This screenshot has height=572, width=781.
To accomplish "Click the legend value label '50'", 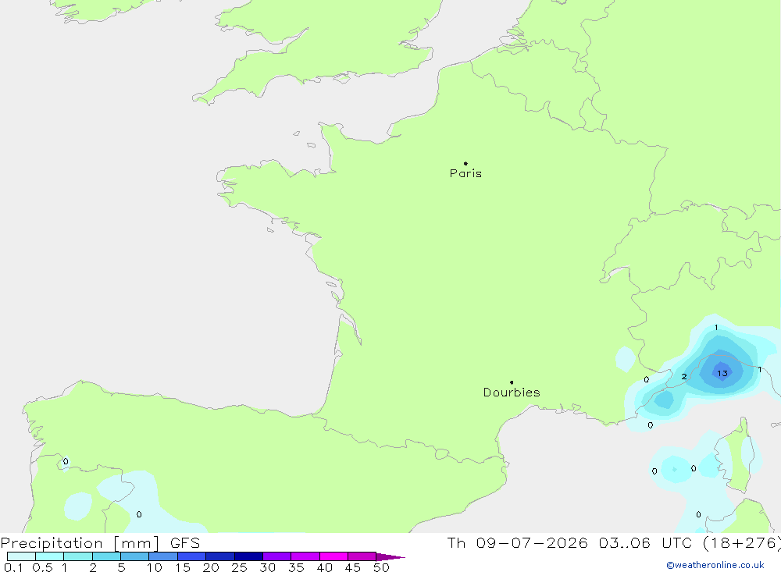I will 381,567.
